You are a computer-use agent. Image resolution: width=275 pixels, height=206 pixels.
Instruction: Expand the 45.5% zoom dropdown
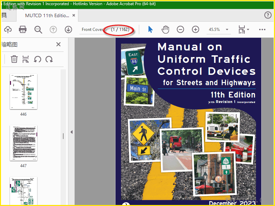[227, 30]
